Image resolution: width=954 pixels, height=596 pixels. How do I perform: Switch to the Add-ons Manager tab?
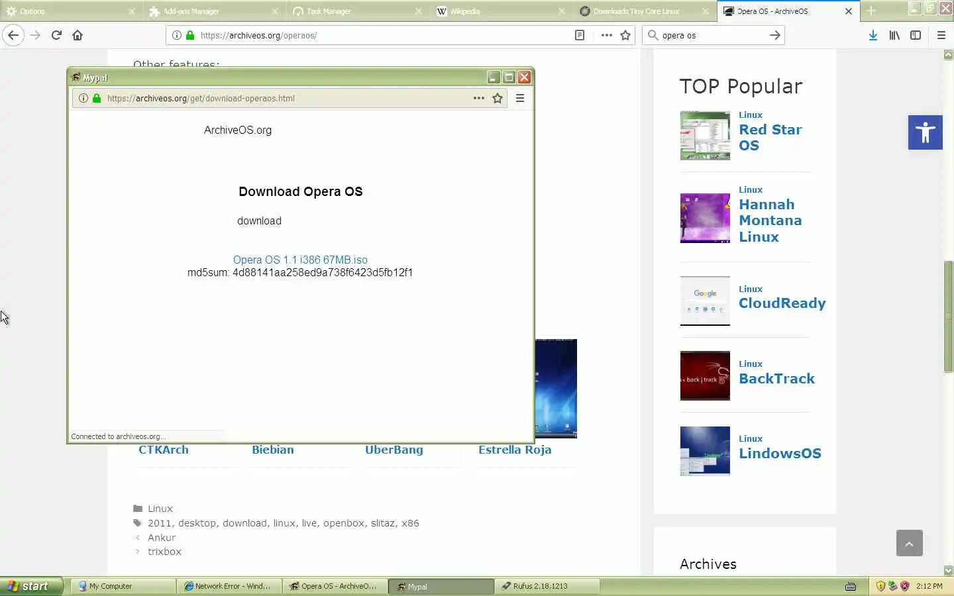click(215, 11)
